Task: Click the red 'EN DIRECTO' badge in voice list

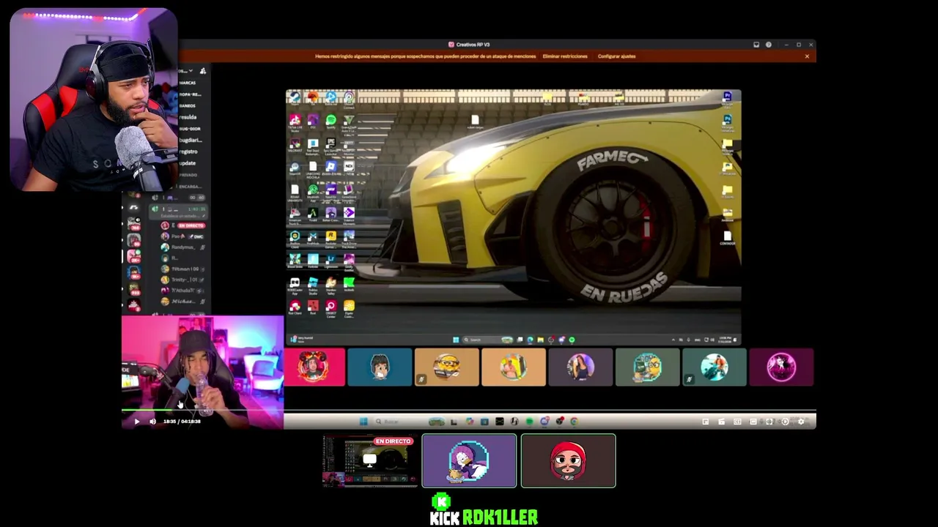Action: tap(191, 226)
